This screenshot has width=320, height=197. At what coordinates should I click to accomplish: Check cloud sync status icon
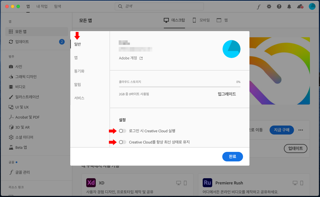(300, 6)
